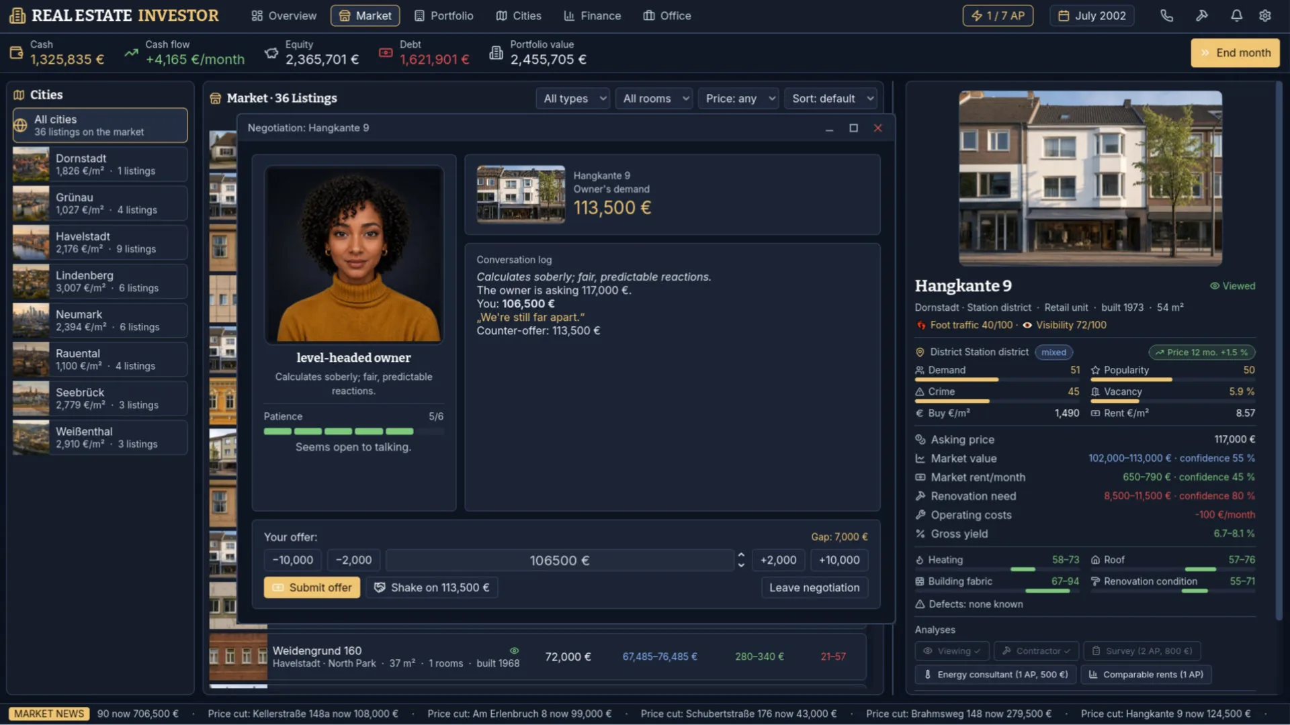Open the All types filter dropdown
This screenshot has height=725, width=1290.
573,99
